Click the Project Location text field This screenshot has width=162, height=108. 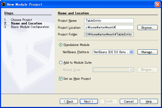coord(109,27)
